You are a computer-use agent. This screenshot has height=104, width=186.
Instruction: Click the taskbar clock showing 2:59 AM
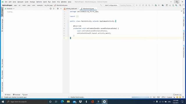(176, 102)
